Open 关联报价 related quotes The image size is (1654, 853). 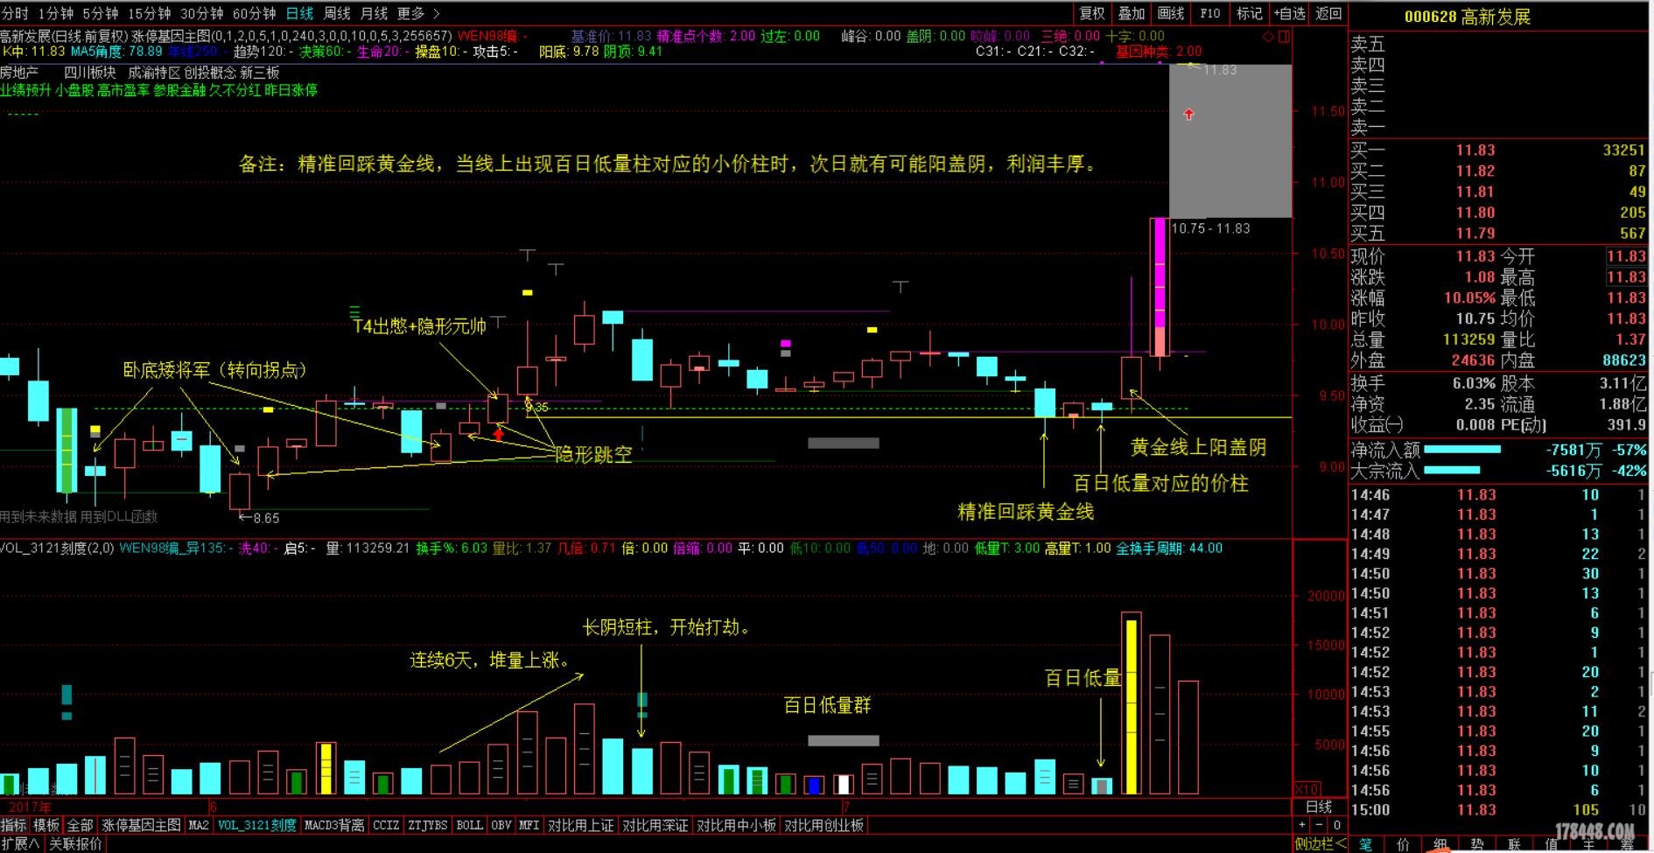pyautogui.click(x=75, y=843)
